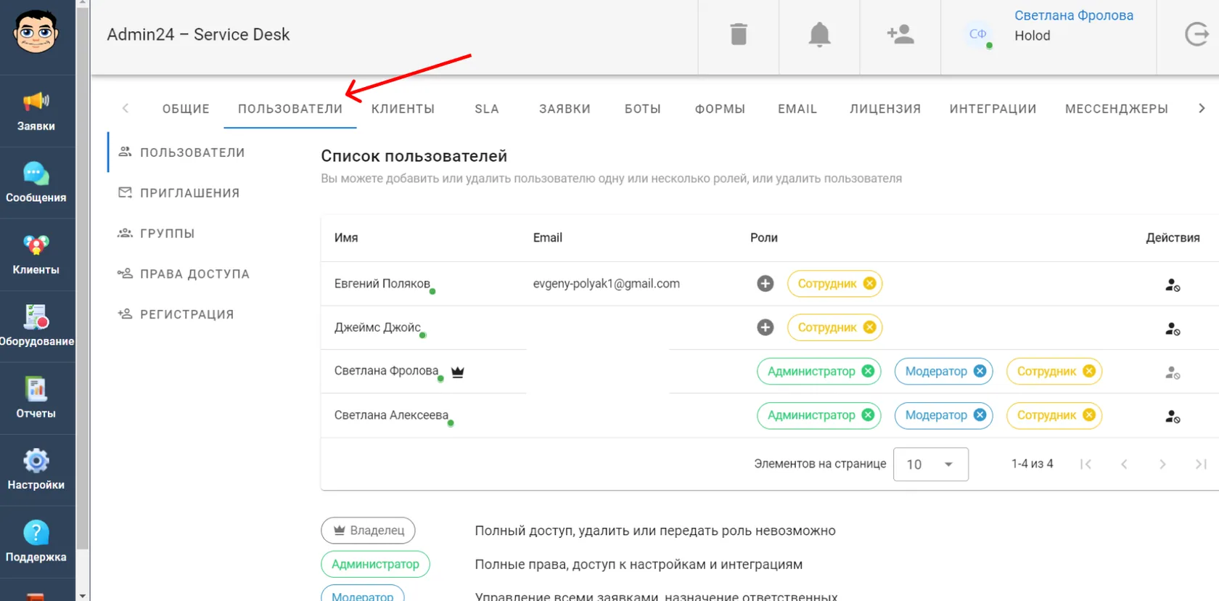Open Права доступа in side menu
This screenshot has width=1219, height=601.
(194, 274)
